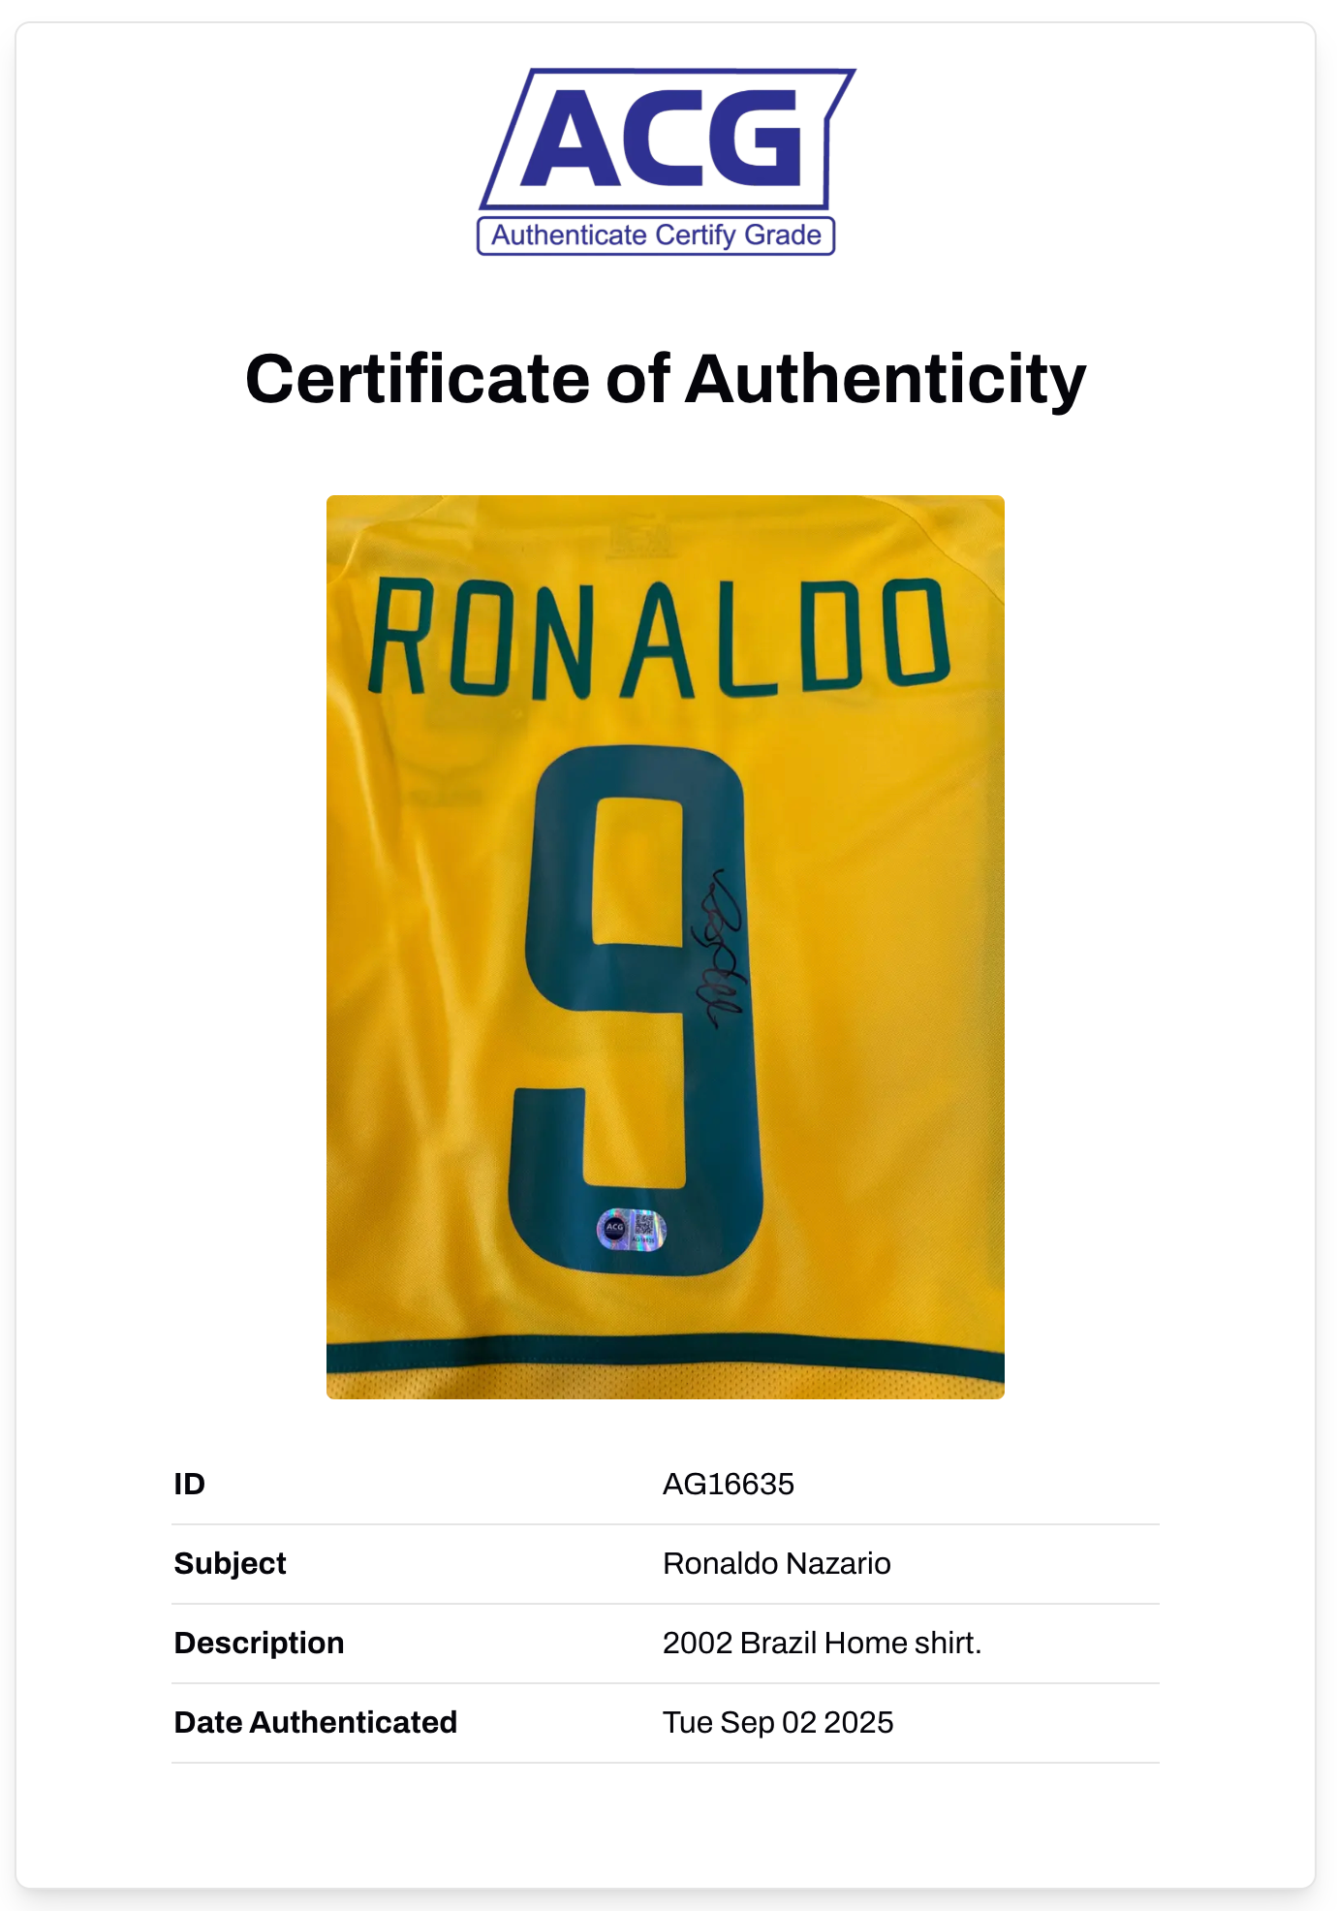Select the Ronaldo Nazario subject value

(776, 1563)
